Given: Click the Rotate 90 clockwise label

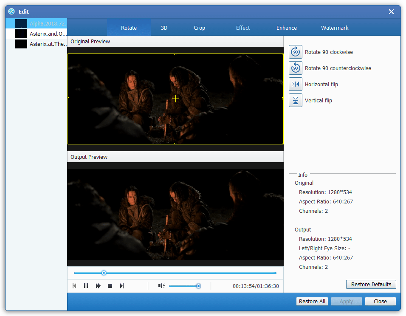Looking at the screenshot, I should (x=329, y=52).
